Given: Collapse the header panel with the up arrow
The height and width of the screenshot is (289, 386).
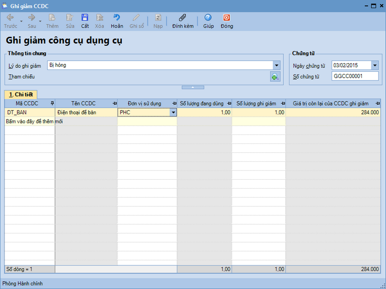Looking at the screenshot, I should [x=193, y=87].
